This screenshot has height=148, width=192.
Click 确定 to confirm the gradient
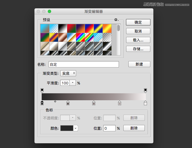(138, 22)
